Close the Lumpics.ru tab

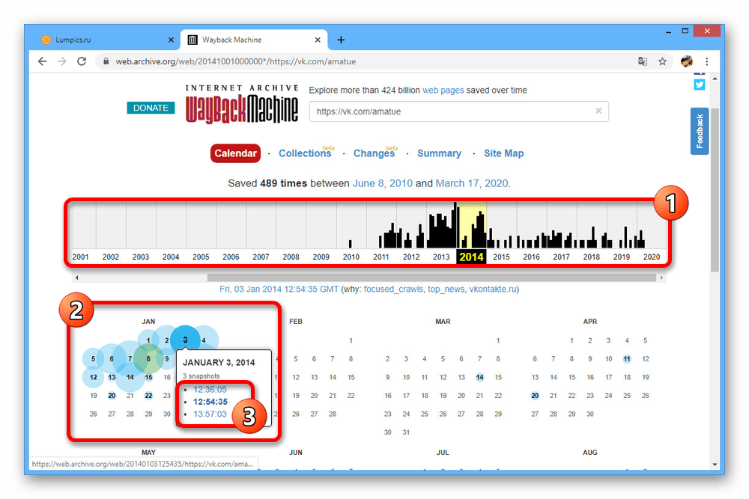171,40
